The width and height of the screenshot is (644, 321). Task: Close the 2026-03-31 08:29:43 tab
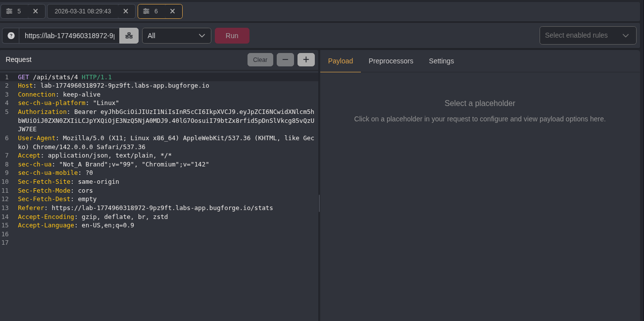point(125,11)
